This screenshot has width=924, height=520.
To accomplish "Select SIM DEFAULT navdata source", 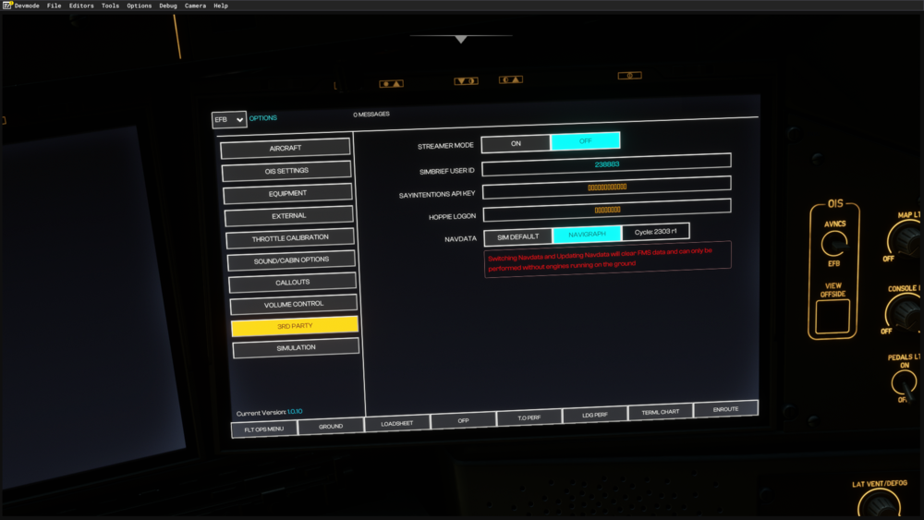I will pos(517,236).
